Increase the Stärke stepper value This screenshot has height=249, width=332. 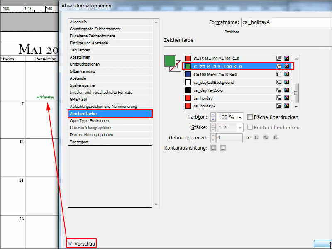coord(213,125)
